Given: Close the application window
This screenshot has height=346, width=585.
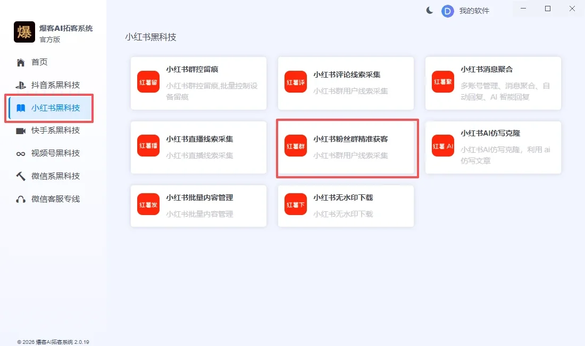Looking at the screenshot, I should [572, 9].
